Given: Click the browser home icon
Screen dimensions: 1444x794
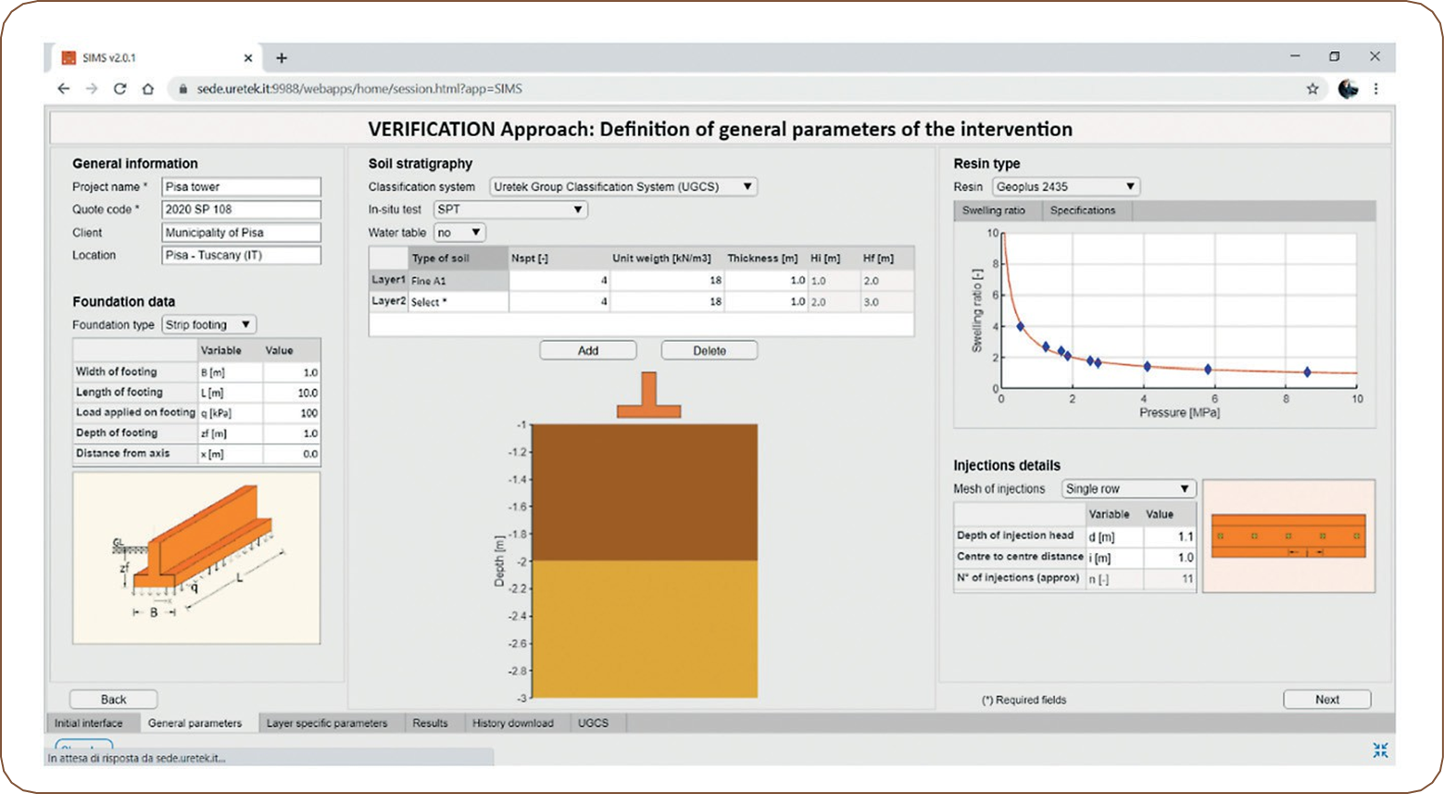Looking at the screenshot, I should [x=147, y=89].
